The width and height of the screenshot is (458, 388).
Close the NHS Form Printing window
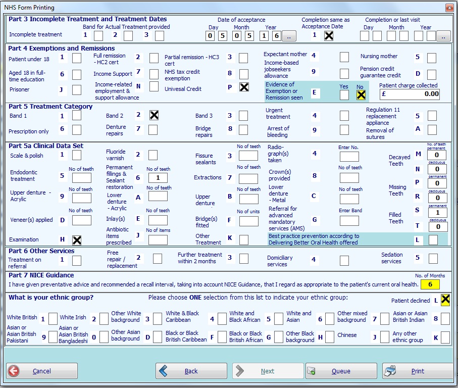click(x=449, y=8)
